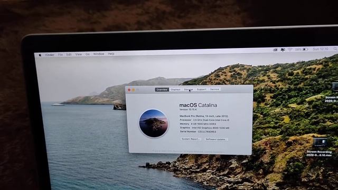Close the About This Mac window
This screenshot has width=338, height=190.
[x=129, y=90]
